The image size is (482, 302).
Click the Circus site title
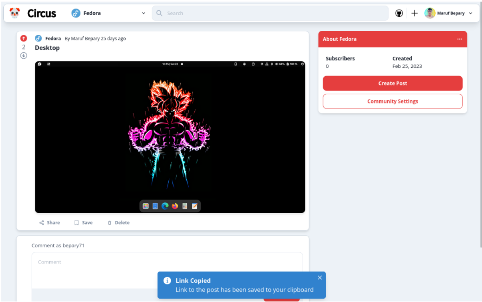click(x=42, y=14)
